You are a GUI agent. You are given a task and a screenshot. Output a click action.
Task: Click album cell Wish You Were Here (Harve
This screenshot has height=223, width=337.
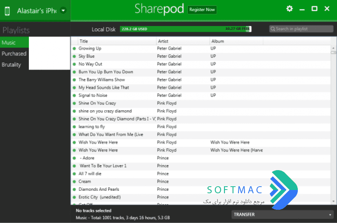coord(236,150)
